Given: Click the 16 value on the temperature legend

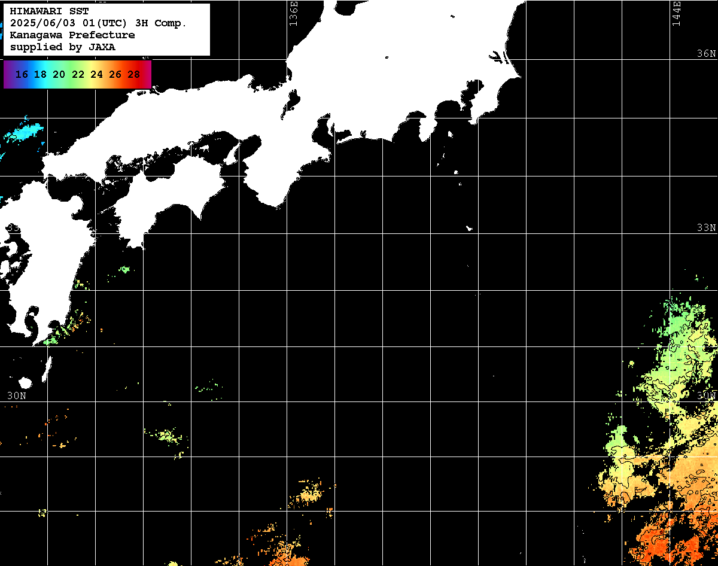Looking at the screenshot, I should [22, 75].
